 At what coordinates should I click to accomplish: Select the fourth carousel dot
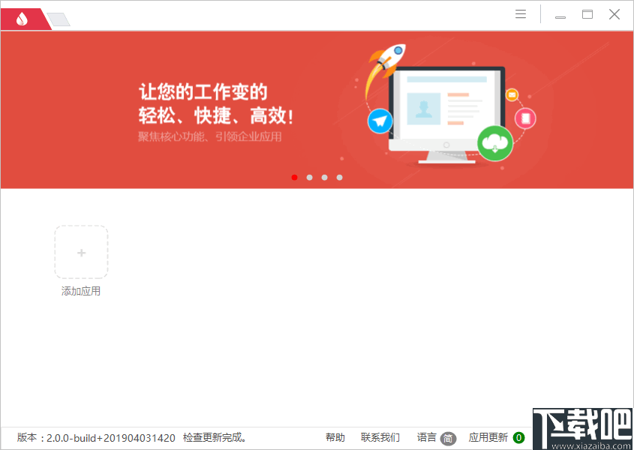339,177
